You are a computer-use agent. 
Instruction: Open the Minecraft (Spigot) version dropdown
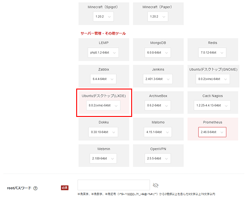(103, 17)
